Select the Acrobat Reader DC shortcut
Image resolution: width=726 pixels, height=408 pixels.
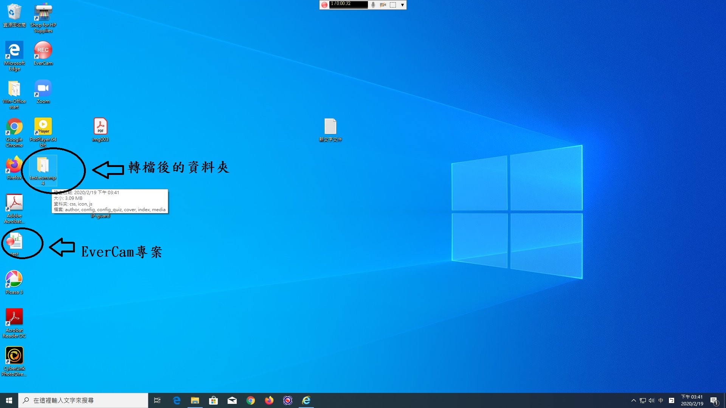click(x=14, y=323)
